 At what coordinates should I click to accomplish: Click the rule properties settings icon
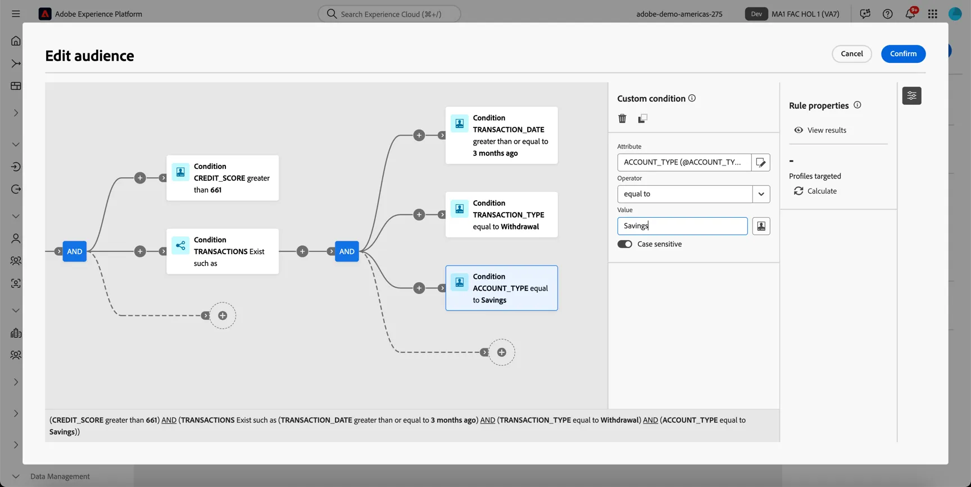pyautogui.click(x=911, y=95)
